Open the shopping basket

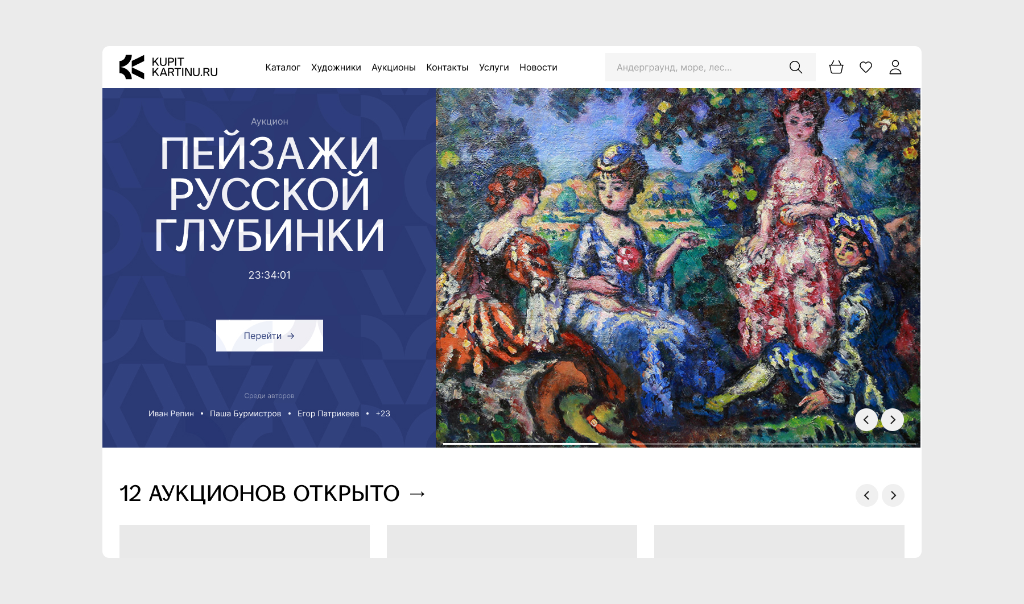tap(836, 67)
